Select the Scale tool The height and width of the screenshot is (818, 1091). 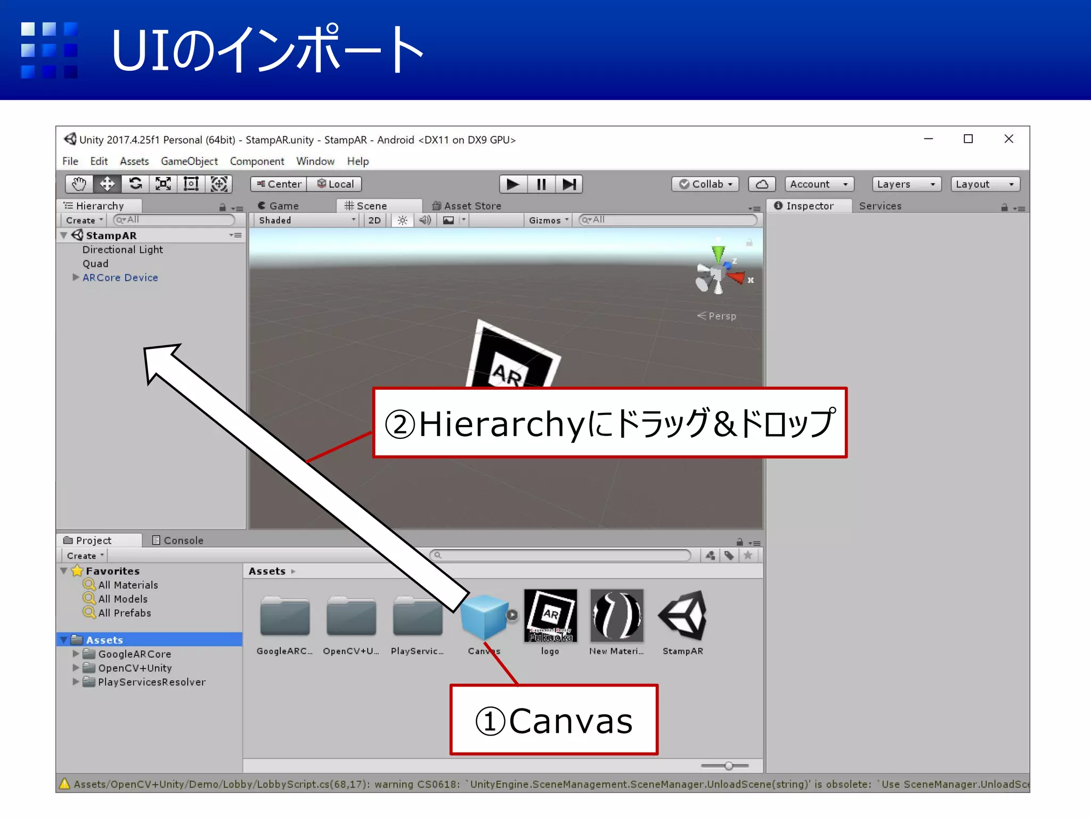pos(163,184)
